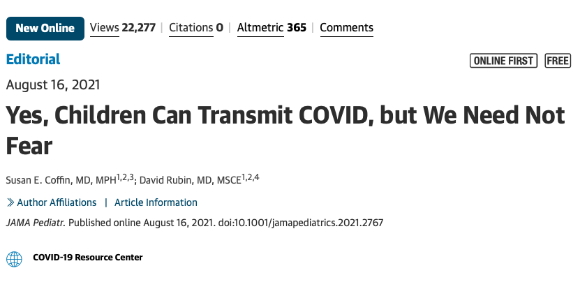The width and height of the screenshot is (587, 289).
Task: Click the double chevron before Author Affiliations
Action: (x=10, y=202)
